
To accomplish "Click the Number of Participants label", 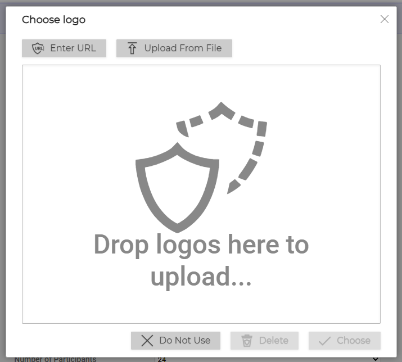I will (x=55, y=359).
